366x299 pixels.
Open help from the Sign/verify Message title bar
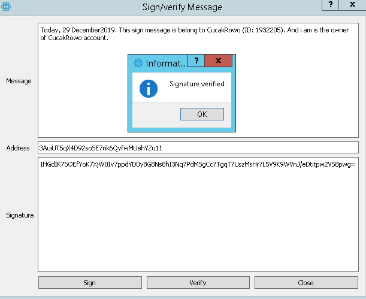point(330,5)
